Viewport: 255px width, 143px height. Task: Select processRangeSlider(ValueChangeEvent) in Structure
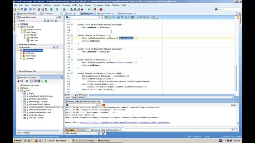46,107
